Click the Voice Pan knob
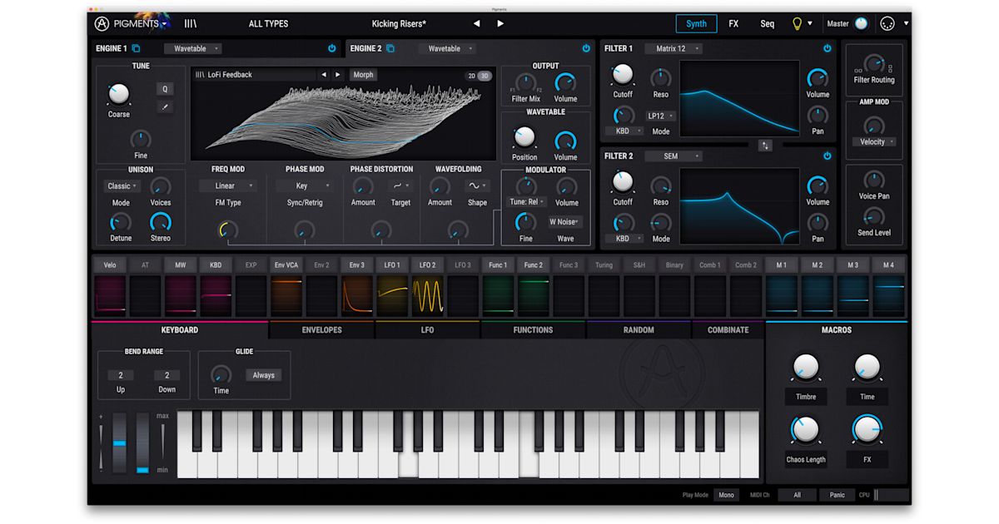Viewport: 999px width, 524px height. pos(873,180)
